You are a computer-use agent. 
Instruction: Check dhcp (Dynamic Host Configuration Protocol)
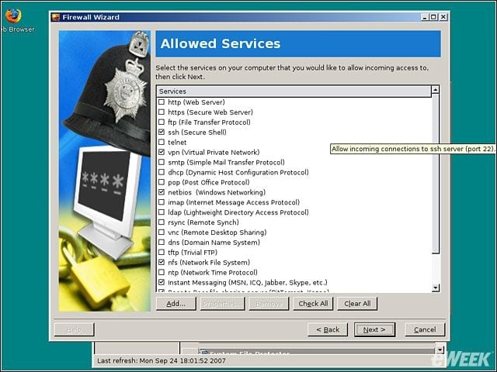click(x=162, y=172)
